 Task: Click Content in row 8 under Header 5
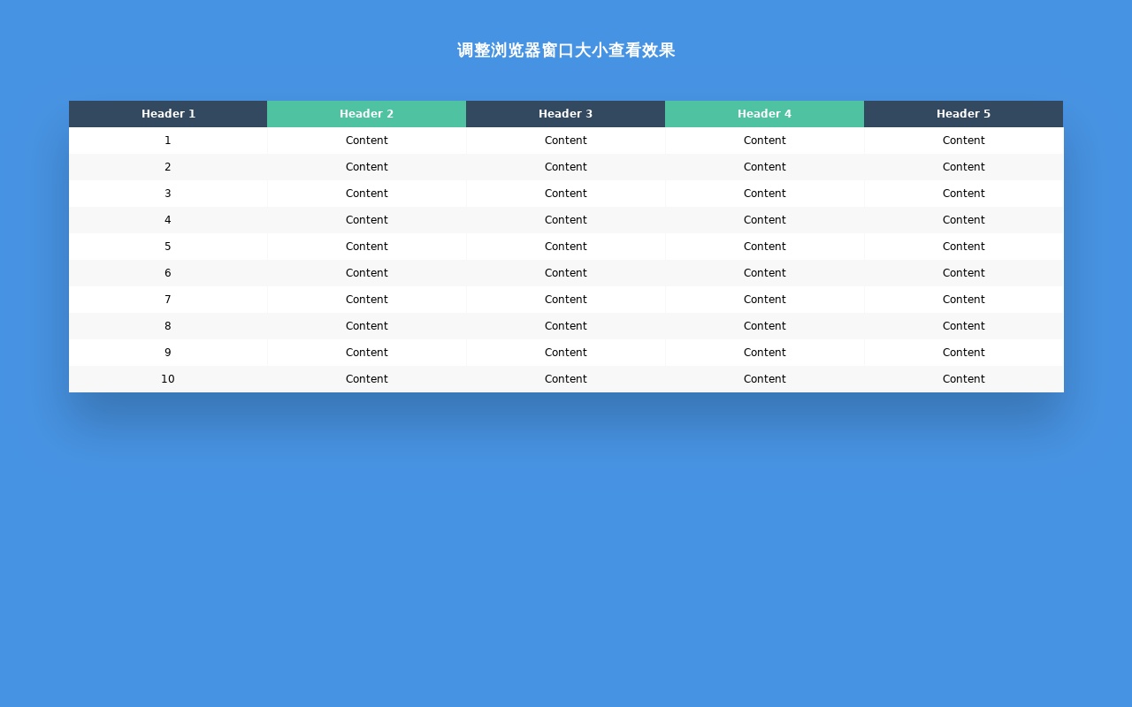[964, 326]
